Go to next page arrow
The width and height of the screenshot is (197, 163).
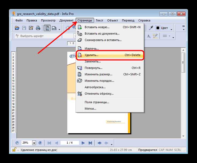83,143
